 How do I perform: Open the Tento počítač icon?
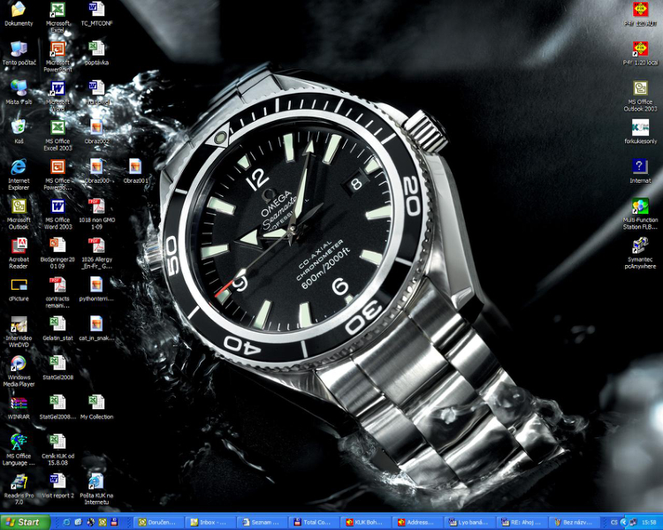19,49
